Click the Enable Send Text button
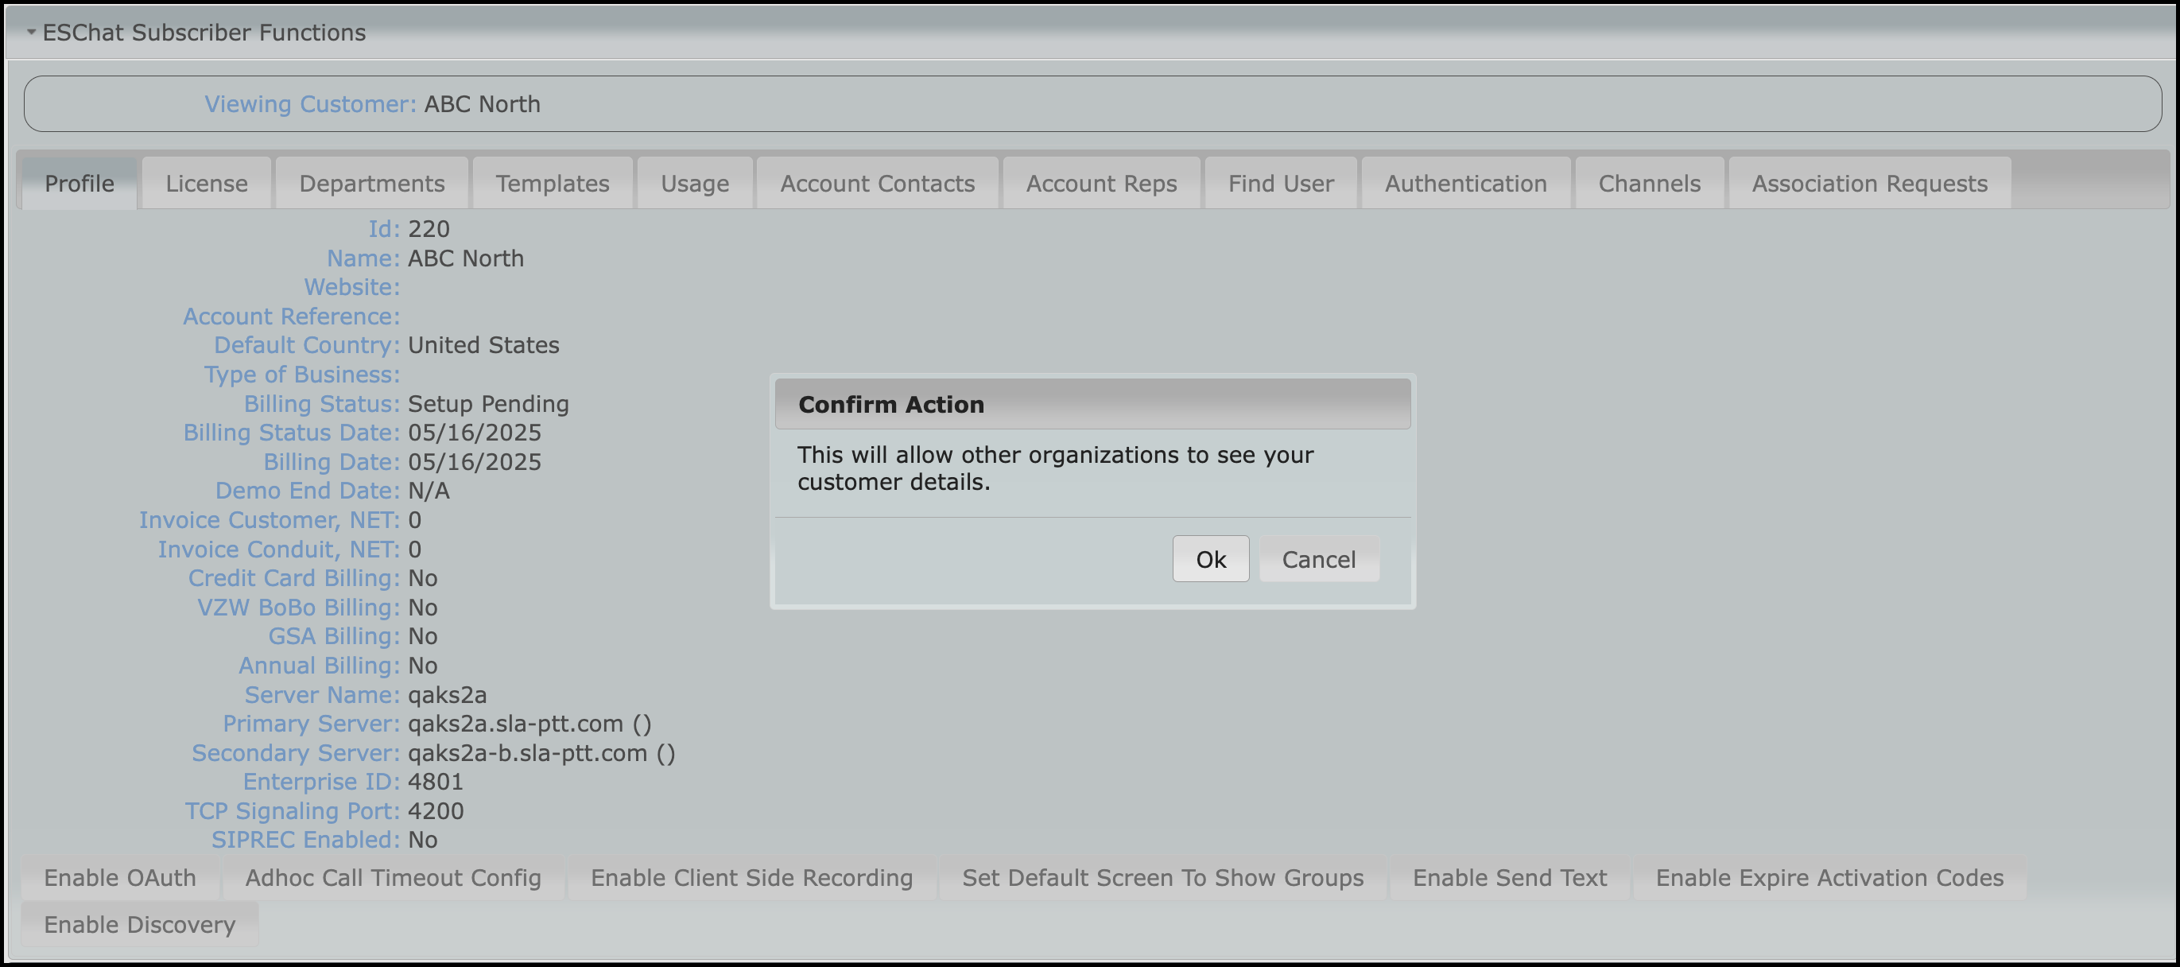Screen dimensions: 2180x967 (x=1510, y=877)
